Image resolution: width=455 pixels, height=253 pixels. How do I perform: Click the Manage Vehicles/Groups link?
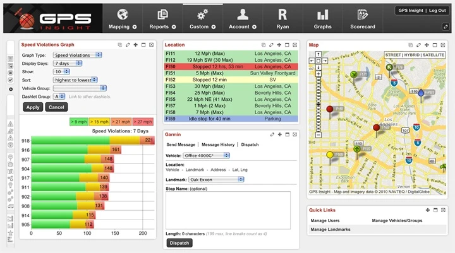click(397, 221)
